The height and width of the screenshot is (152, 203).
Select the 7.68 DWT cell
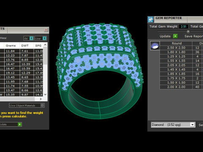pos(27,81)
